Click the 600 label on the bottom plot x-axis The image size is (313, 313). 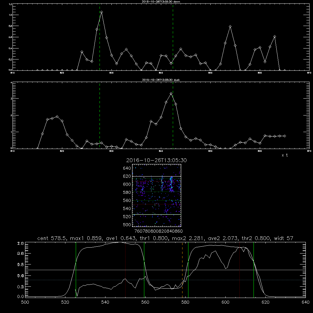(x=225, y=302)
